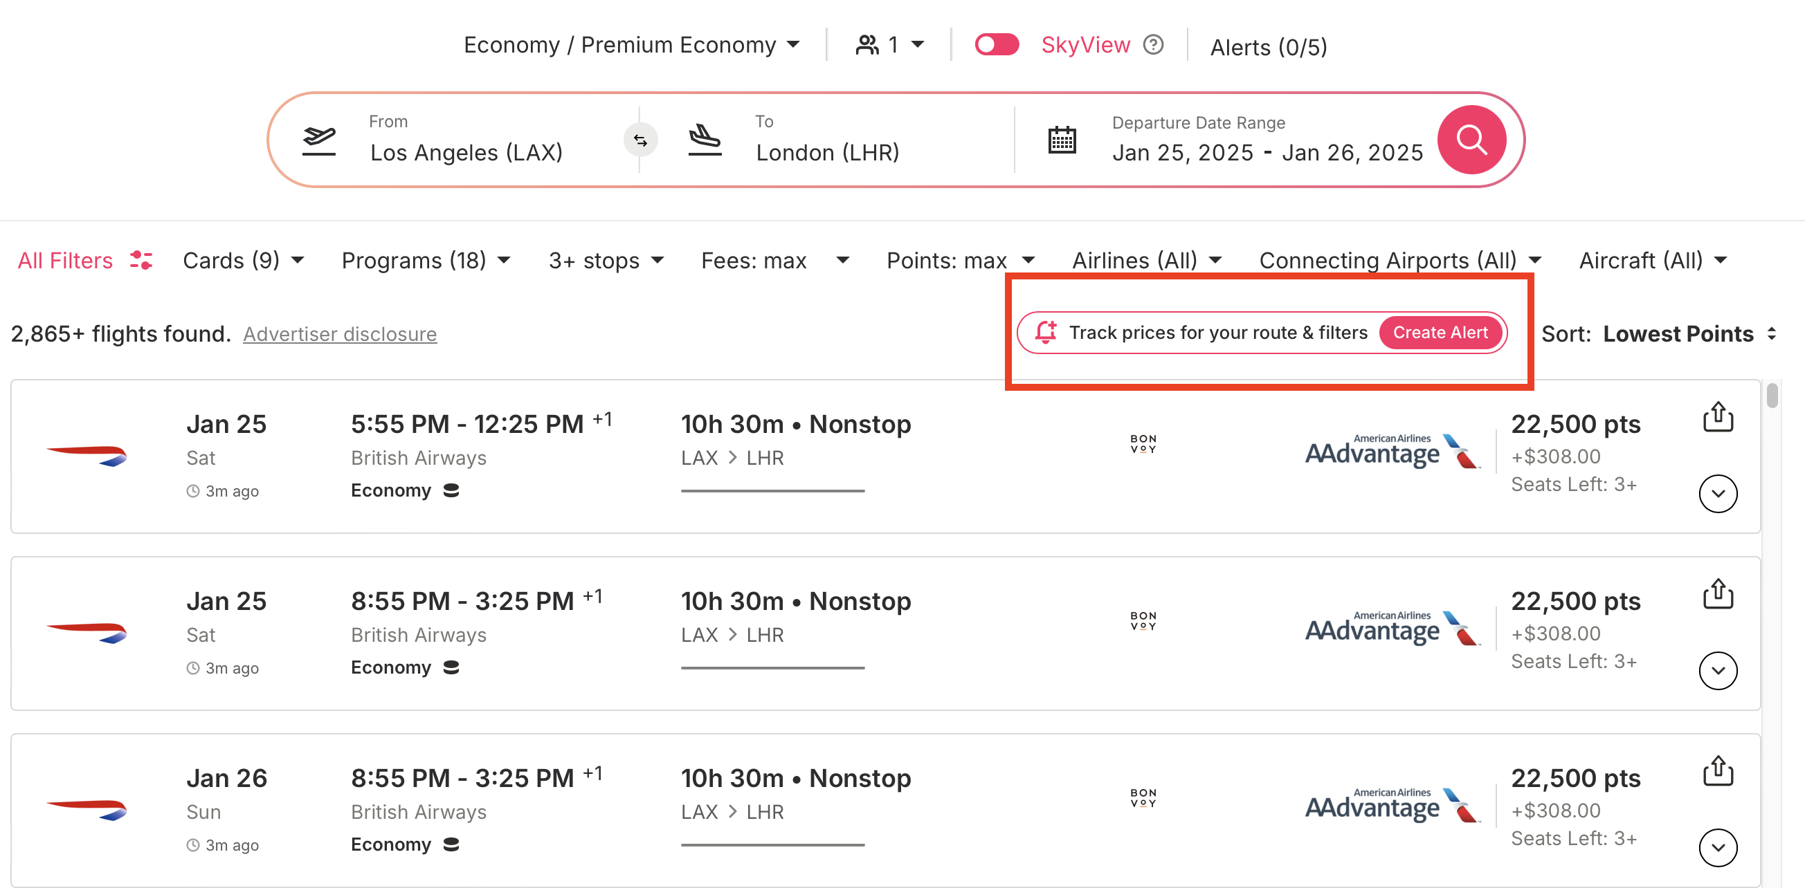Image resolution: width=1805 pixels, height=888 pixels.
Task: Expand details of Jan 25 8:55 PM flight
Action: pos(1717,671)
